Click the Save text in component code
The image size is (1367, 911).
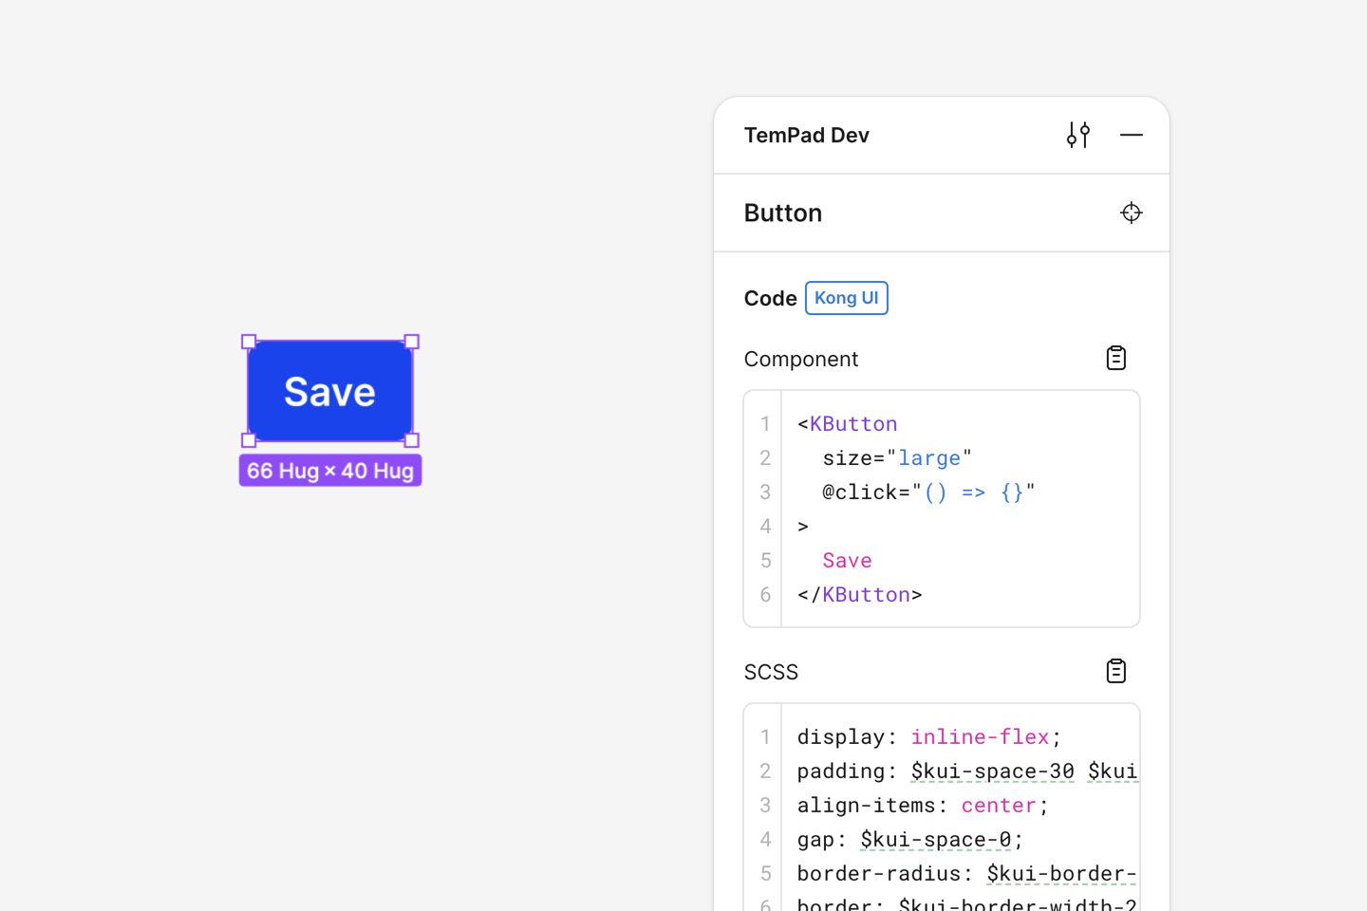point(847,560)
